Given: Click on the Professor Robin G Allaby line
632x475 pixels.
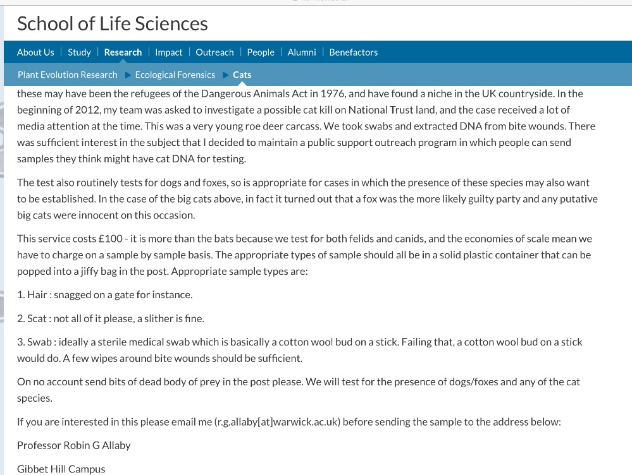Looking at the screenshot, I should (x=74, y=445).
